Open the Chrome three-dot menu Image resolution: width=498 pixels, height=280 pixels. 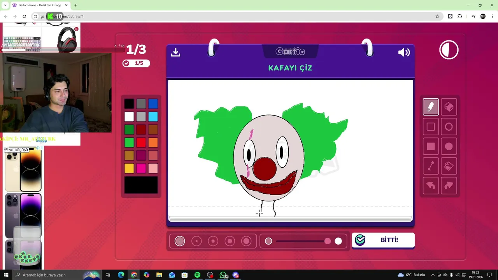pyautogui.click(x=493, y=16)
